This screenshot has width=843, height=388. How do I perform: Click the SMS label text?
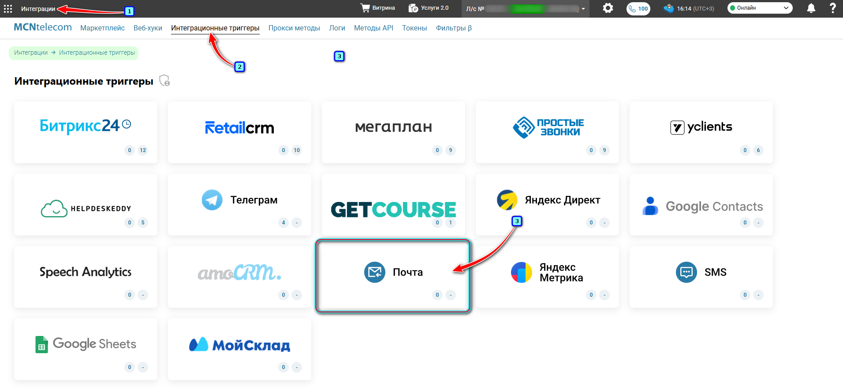tap(716, 272)
